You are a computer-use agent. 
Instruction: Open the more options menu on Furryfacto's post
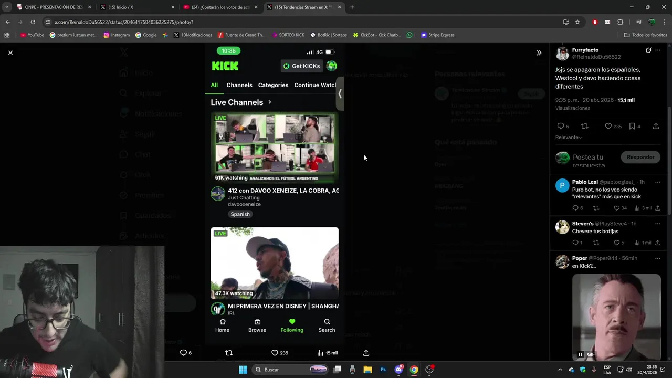(658, 50)
